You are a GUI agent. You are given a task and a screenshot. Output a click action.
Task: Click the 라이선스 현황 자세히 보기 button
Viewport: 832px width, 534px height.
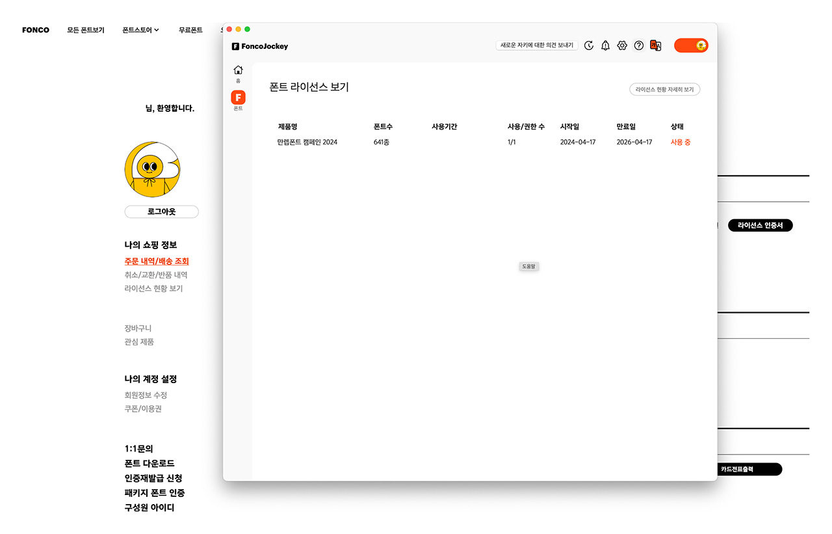tap(664, 90)
